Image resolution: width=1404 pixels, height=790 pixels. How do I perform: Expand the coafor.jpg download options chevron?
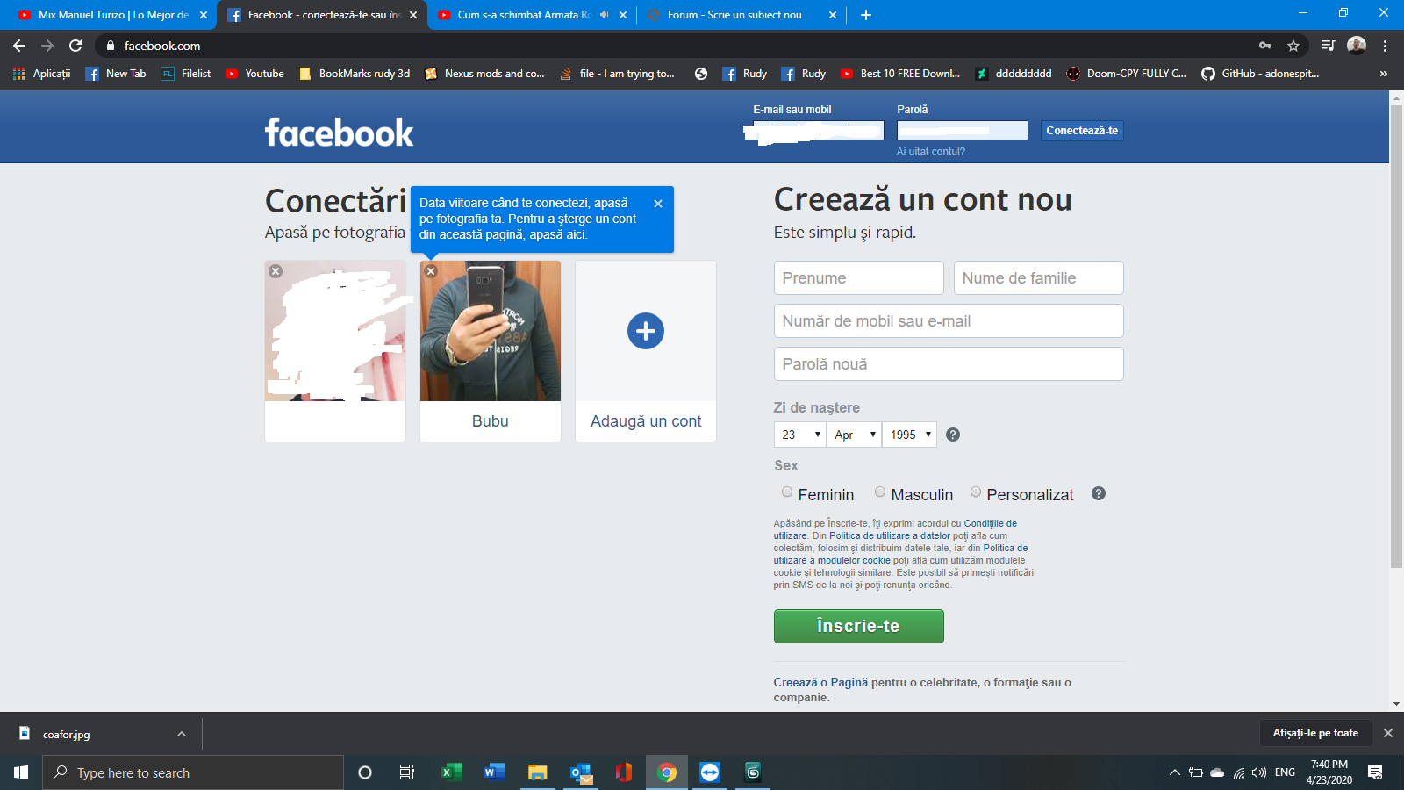[x=182, y=734]
